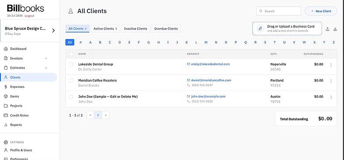Switch to the Inactive Clients tab

136,29
